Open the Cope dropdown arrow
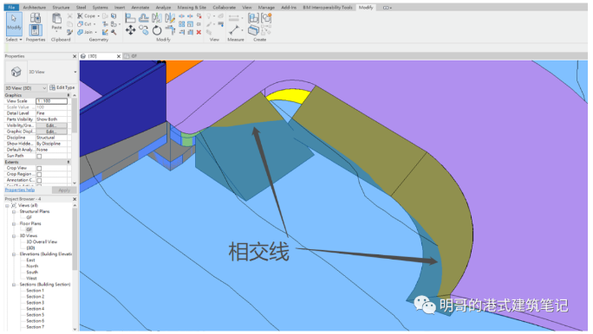 [x=99, y=16]
